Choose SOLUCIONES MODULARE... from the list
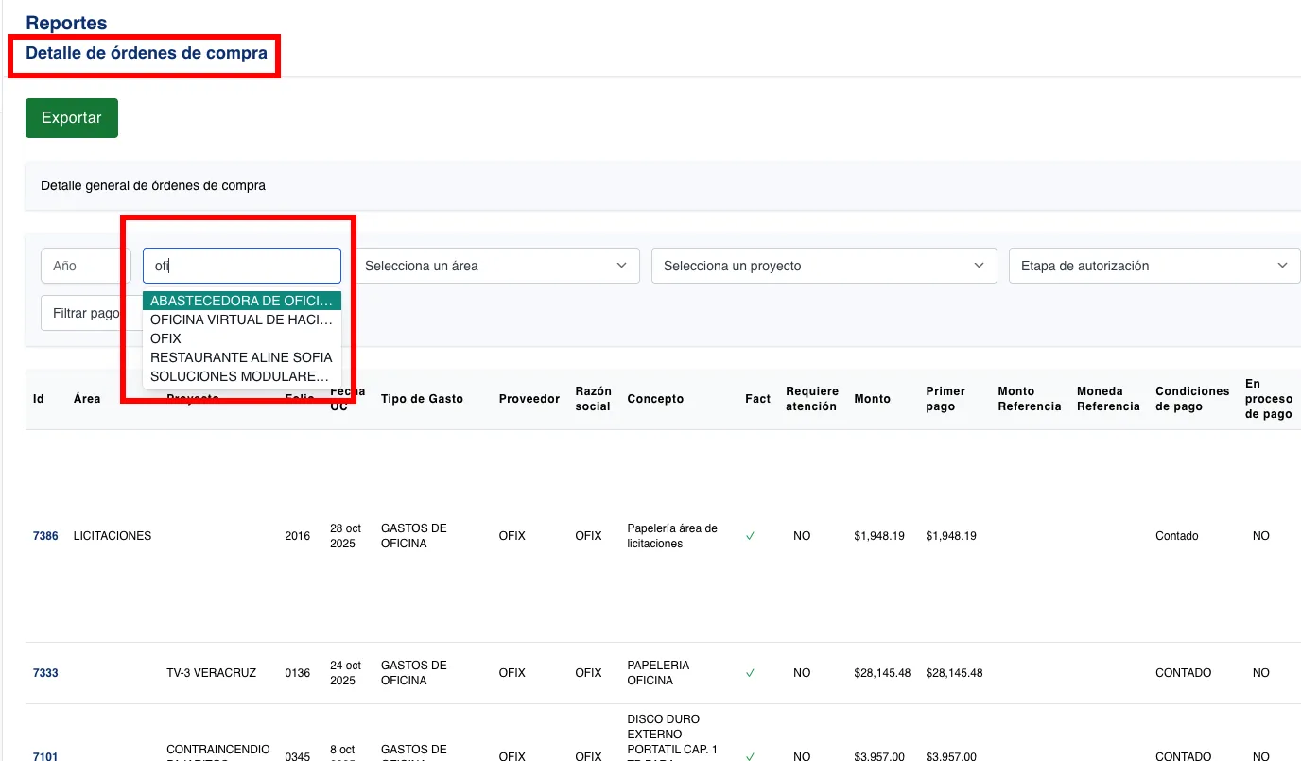 click(x=239, y=376)
